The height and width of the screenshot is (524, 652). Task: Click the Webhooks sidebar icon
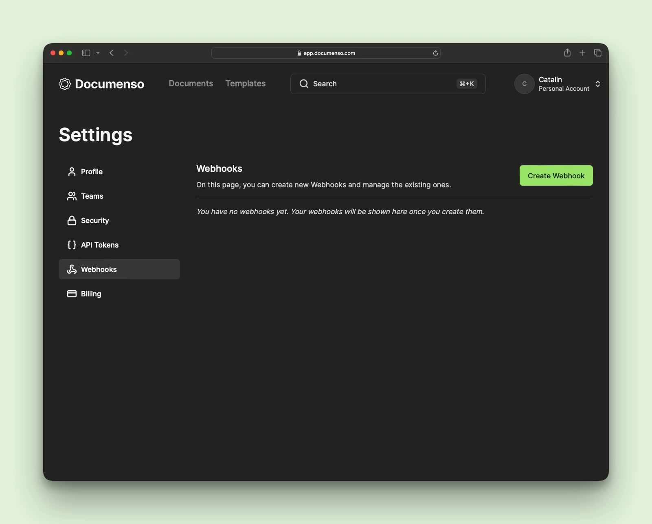click(x=72, y=270)
